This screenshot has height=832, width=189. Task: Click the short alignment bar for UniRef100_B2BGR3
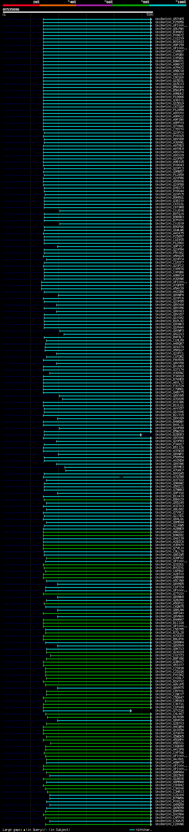93,435
